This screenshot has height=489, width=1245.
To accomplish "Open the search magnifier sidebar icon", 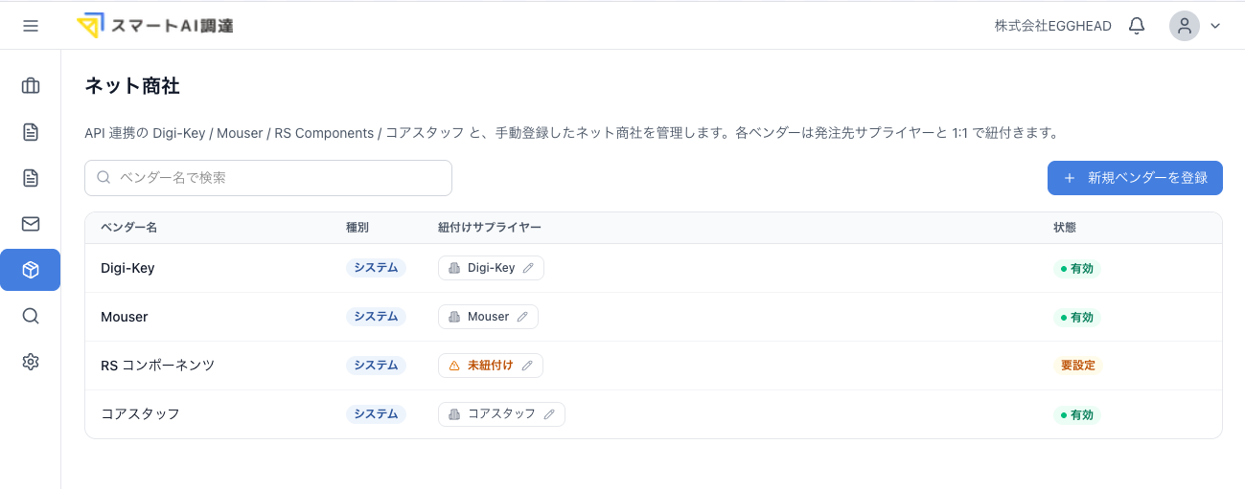I will [31, 316].
